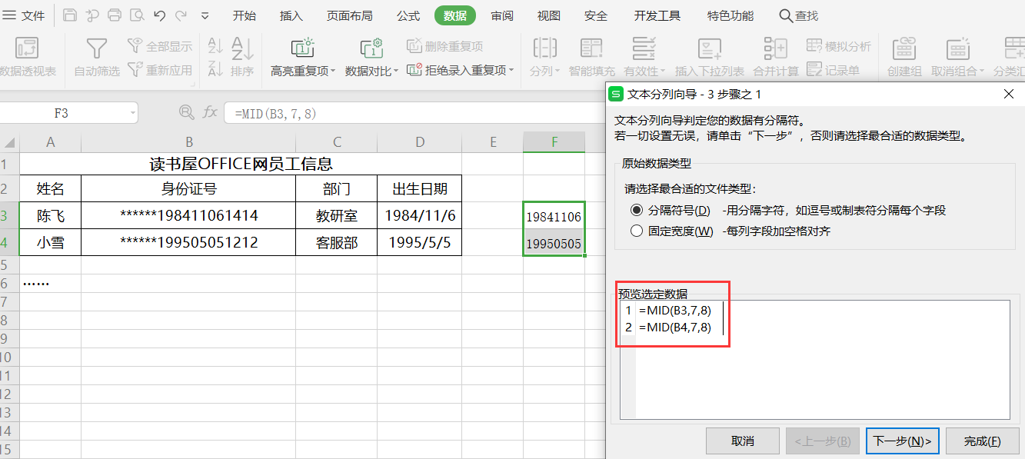
Task: Click the Save icon in quick toolbar
Action: click(x=70, y=15)
